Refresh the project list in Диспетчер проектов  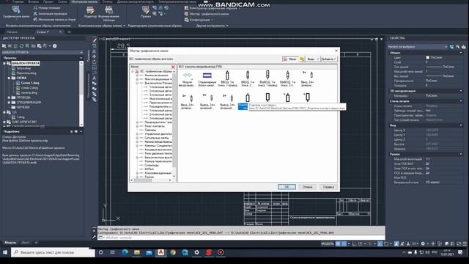pos(21,46)
